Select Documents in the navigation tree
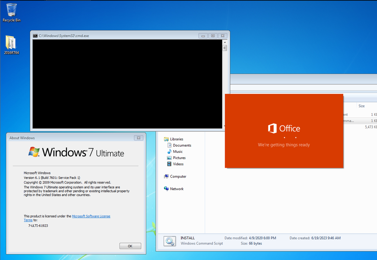377x260 pixels. [x=182, y=145]
